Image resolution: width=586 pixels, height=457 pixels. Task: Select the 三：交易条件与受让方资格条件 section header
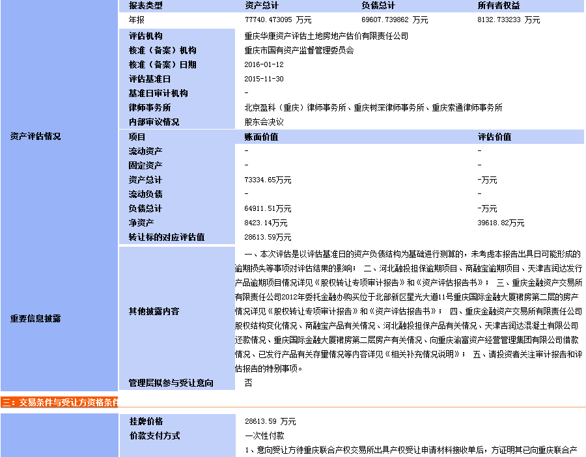(x=59, y=402)
